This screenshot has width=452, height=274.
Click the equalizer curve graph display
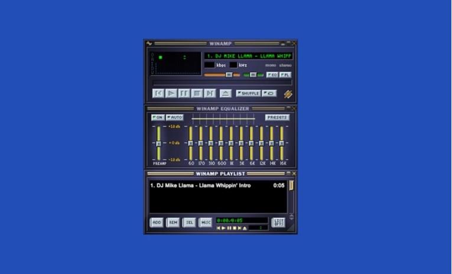(x=223, y=118)
